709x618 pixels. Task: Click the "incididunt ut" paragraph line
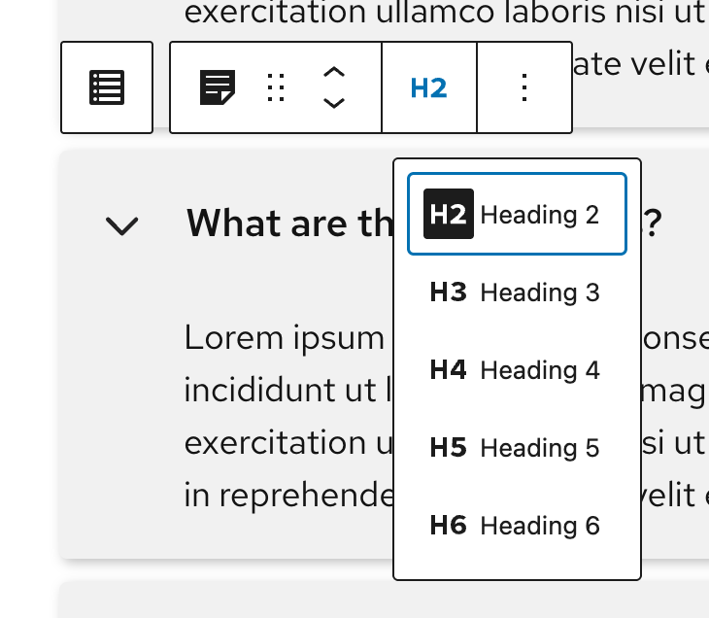click(x=286, y=391)
